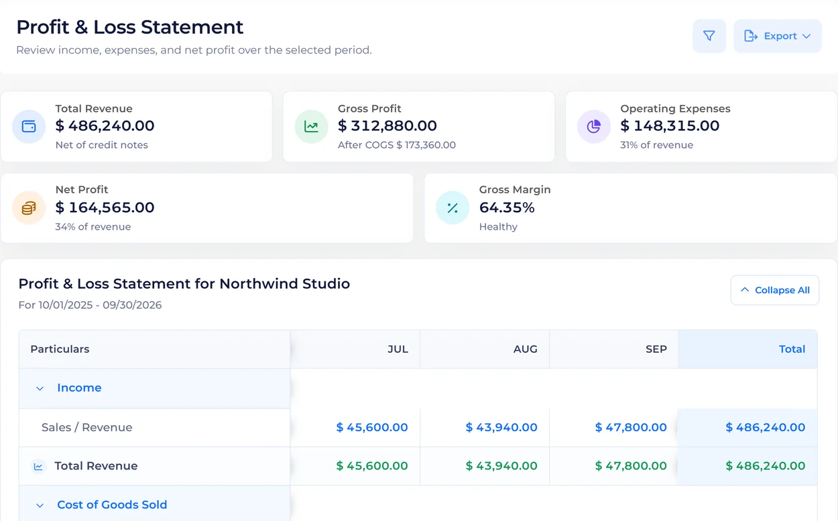This screenshot has height=521, width=838.
Task: Click the Total column header
Action: point(748,349)
